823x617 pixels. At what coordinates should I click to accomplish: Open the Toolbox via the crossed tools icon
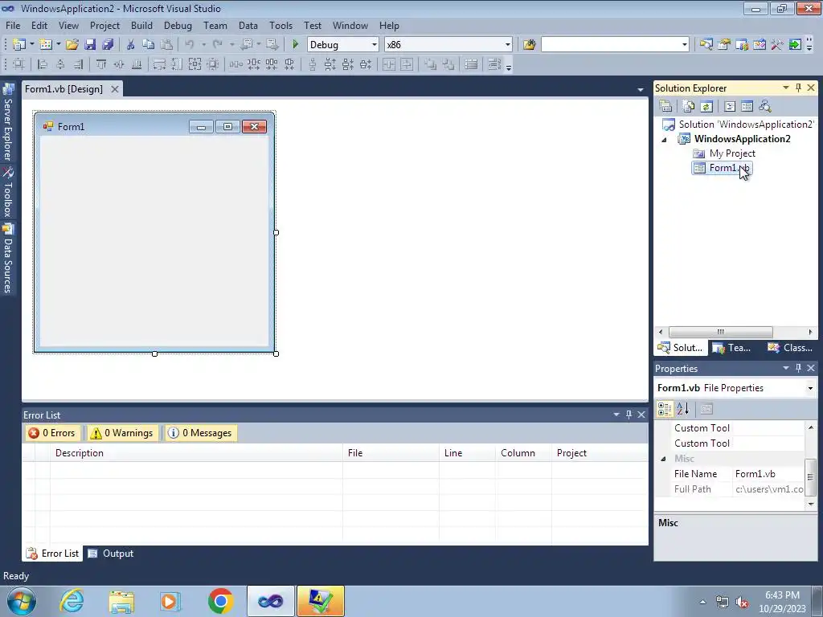tap(777, 45)
